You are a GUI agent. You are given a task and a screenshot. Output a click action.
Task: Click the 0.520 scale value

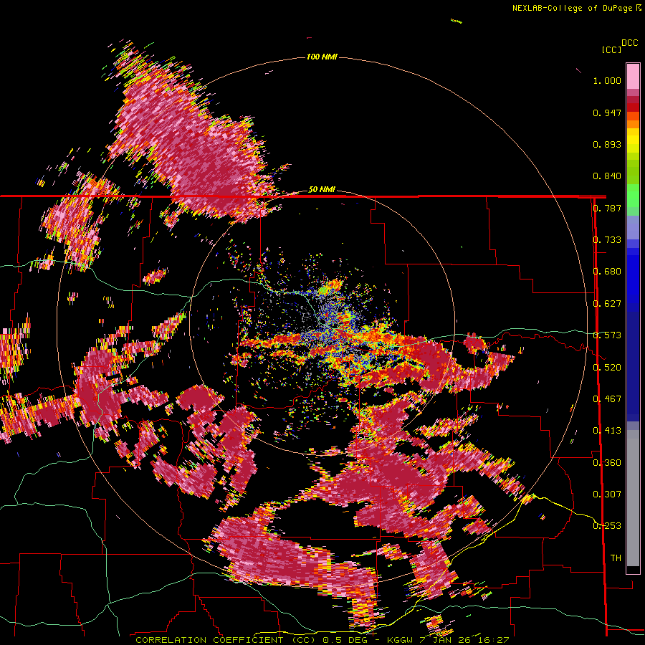click(607, 368)
